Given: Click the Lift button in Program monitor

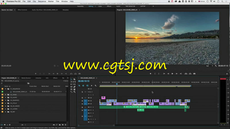Looking at the screenshot, I should (x=186, y=74).
